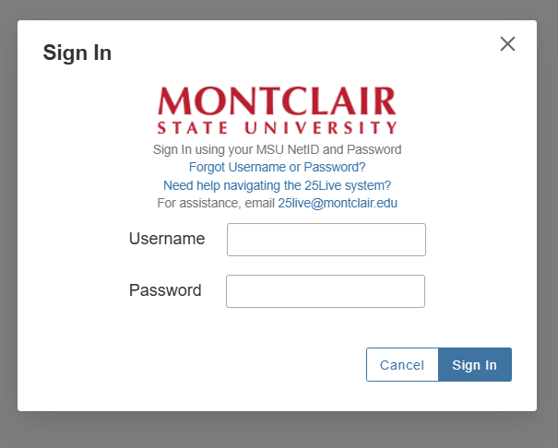
Task: Click the dimmed backdrop below the dialog
Action: [277, 431]
